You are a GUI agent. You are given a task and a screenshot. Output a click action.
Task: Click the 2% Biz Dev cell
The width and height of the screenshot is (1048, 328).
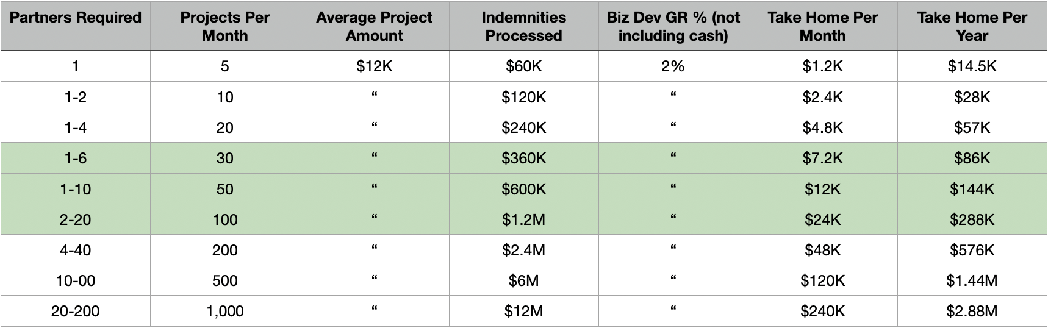[673, 66]
